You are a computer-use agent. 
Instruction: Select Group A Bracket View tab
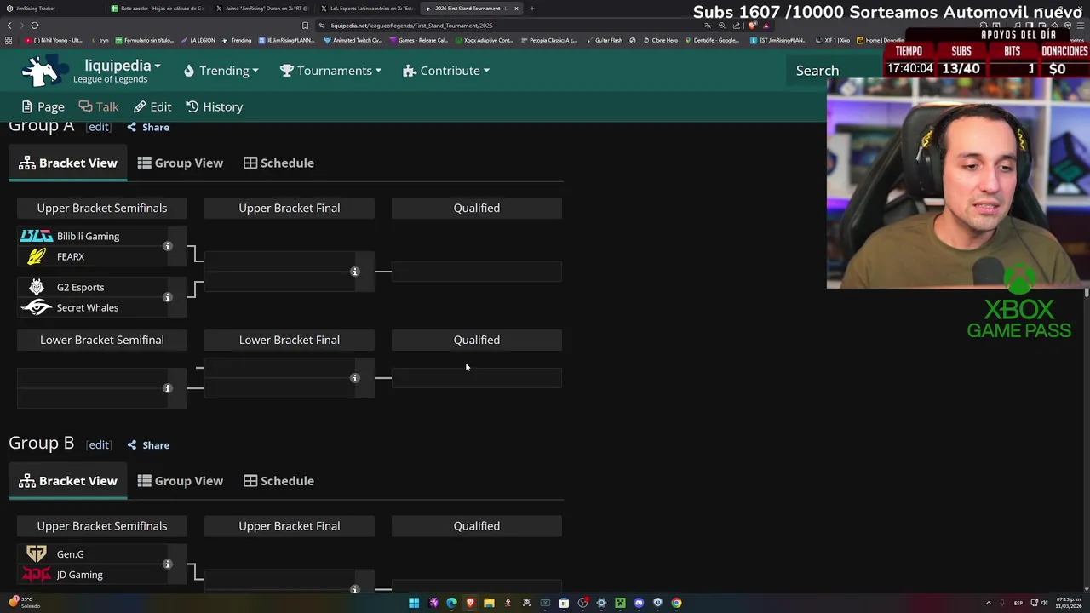(x=68, y=163)
